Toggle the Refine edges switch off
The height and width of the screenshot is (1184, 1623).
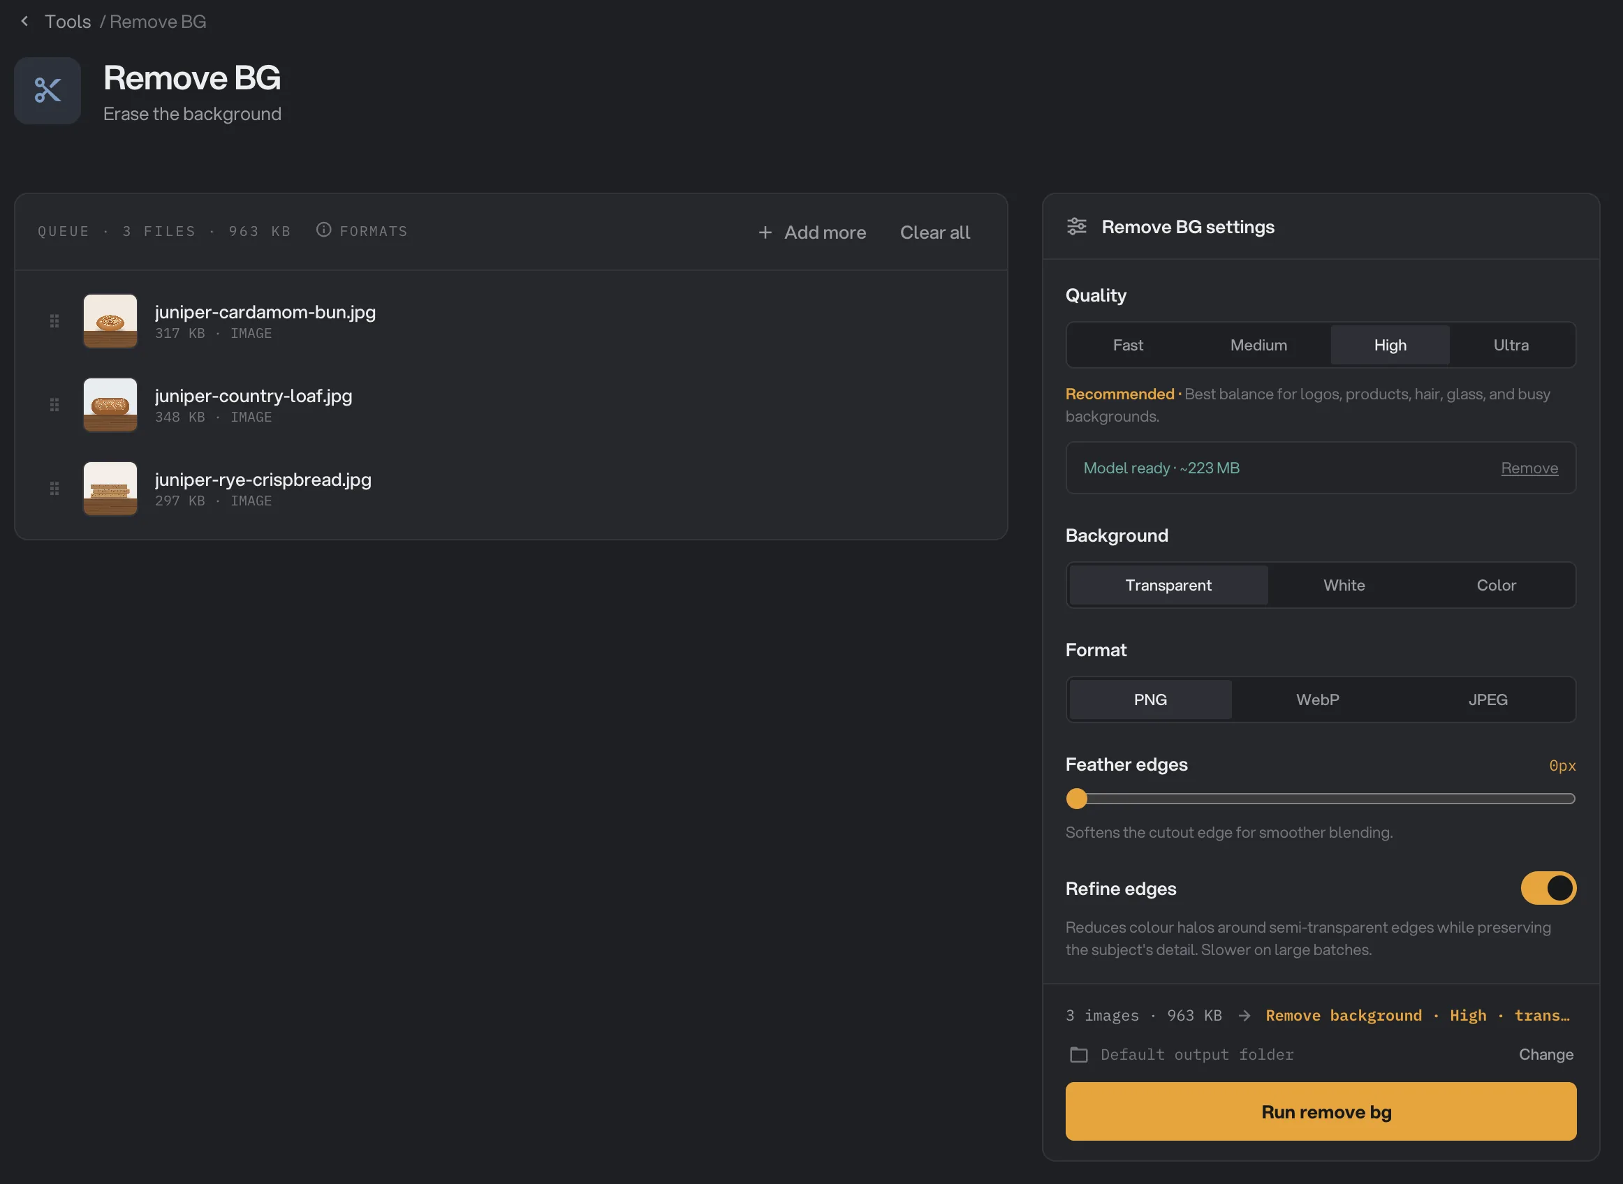point(1548,888)
